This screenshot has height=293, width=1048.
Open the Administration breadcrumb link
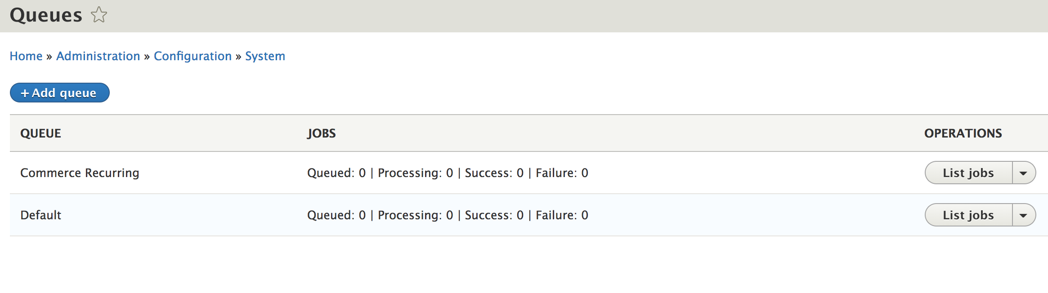(98, 56)
